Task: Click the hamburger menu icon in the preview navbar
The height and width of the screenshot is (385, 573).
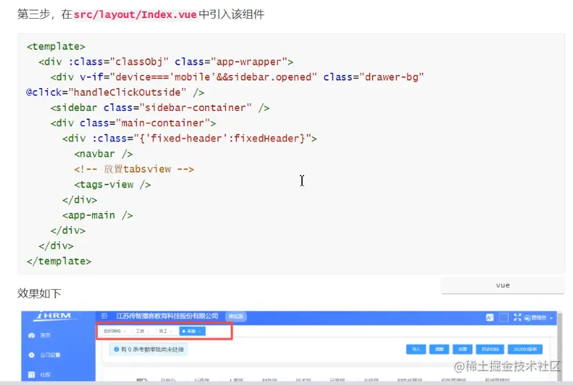Action: point(104,316)
